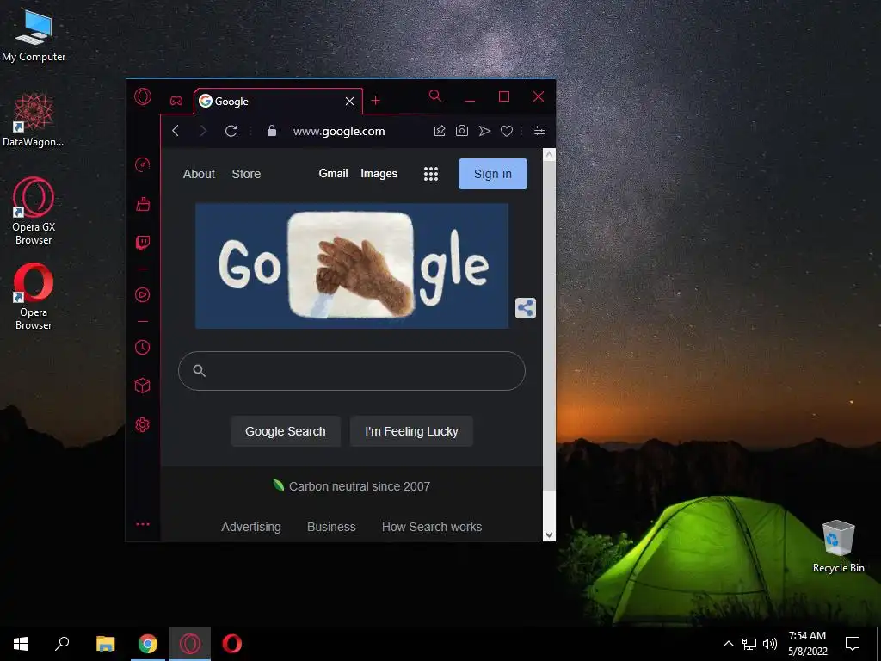Select Opera Browser desktop shortcut
This screenshot has height=661, width=881.
coord(34,297)
